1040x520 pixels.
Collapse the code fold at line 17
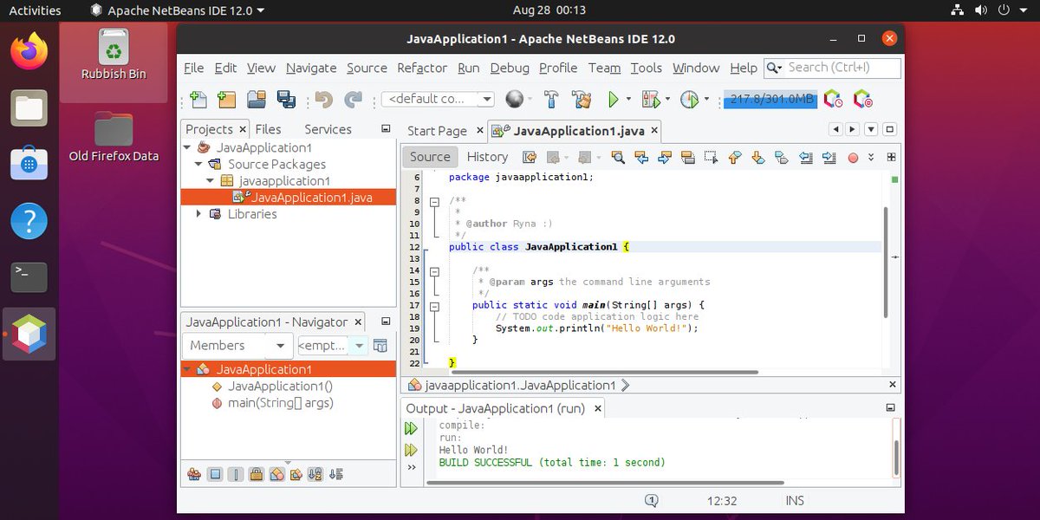pos(435,305)
